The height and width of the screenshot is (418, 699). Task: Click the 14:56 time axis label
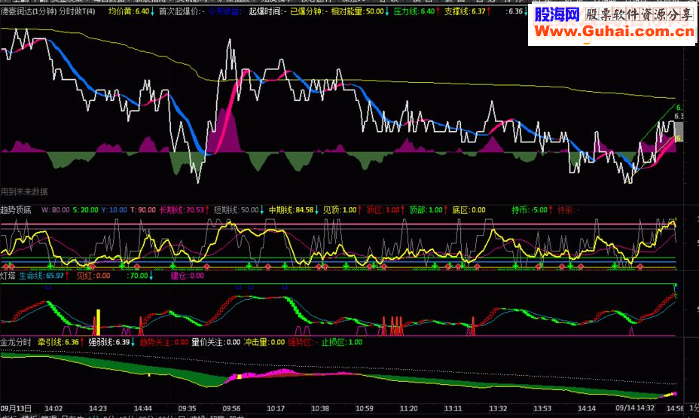675,408
